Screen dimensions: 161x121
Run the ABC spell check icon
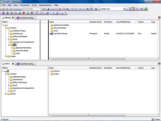(91, 9)
